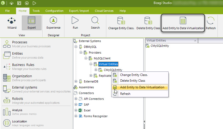Expand the CMySQLEntity tree node
The height and width of the screenshot is (129, 223).
tap(96, 70)
